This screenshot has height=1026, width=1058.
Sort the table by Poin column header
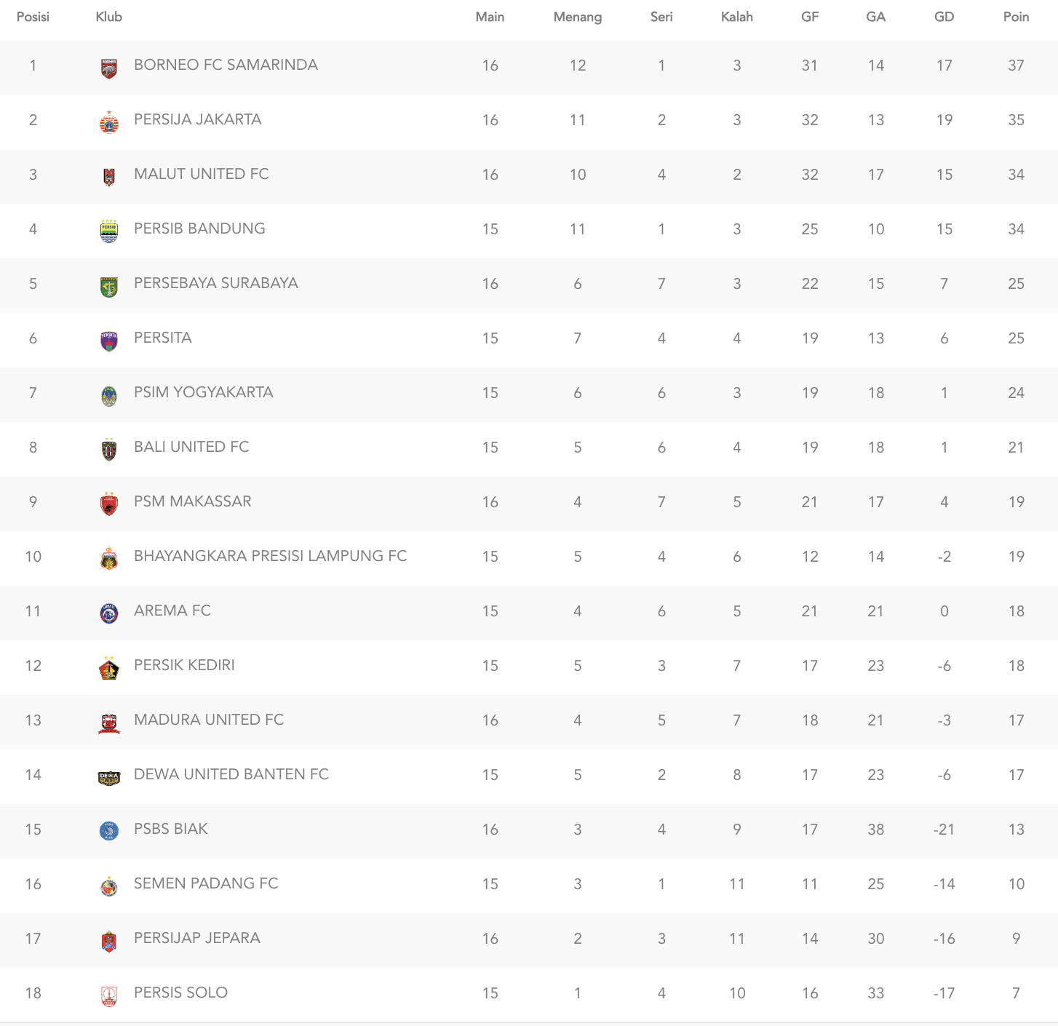point(1016,17)
